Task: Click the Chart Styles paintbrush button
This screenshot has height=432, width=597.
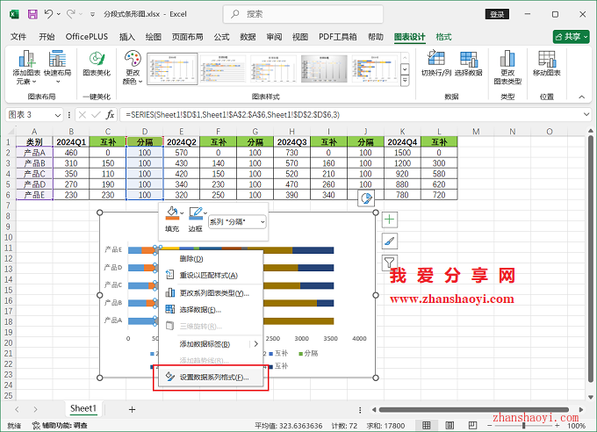Action: 390,241
